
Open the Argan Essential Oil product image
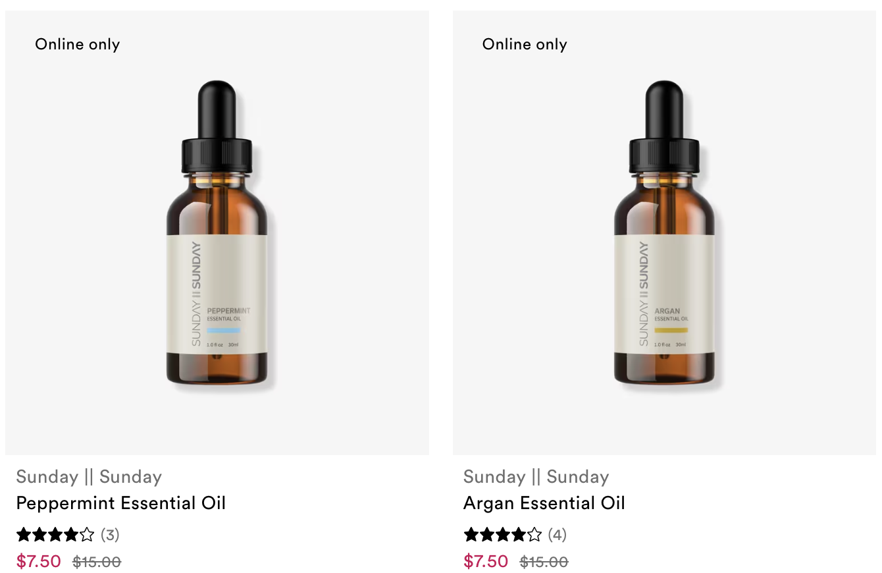[664, 232]
